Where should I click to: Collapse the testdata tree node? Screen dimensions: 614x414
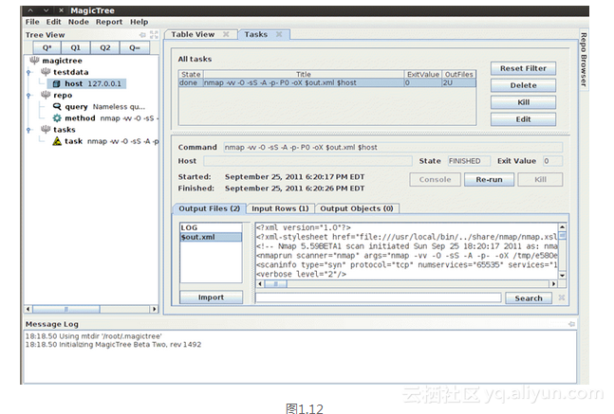point(28,72)
